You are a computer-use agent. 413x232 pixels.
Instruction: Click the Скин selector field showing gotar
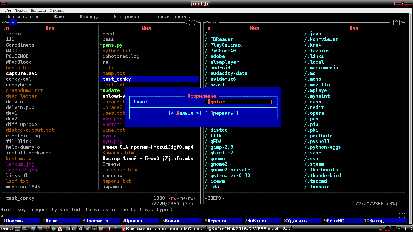239,102
